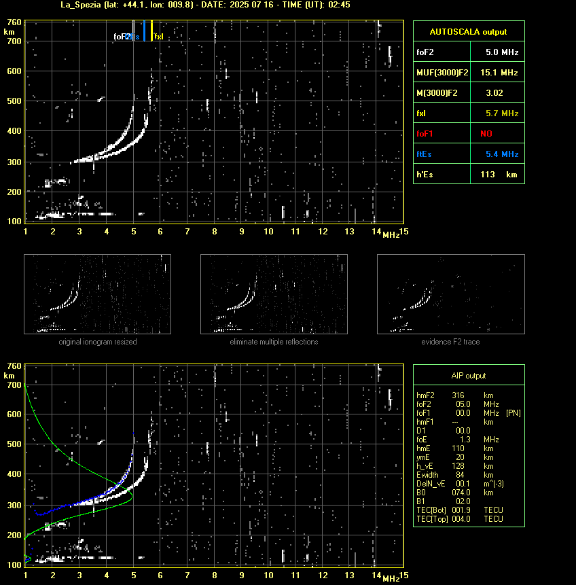Click the yellow fxI '5.7 MHz' value
576x585 pixels.
click(x=502, y=113)
